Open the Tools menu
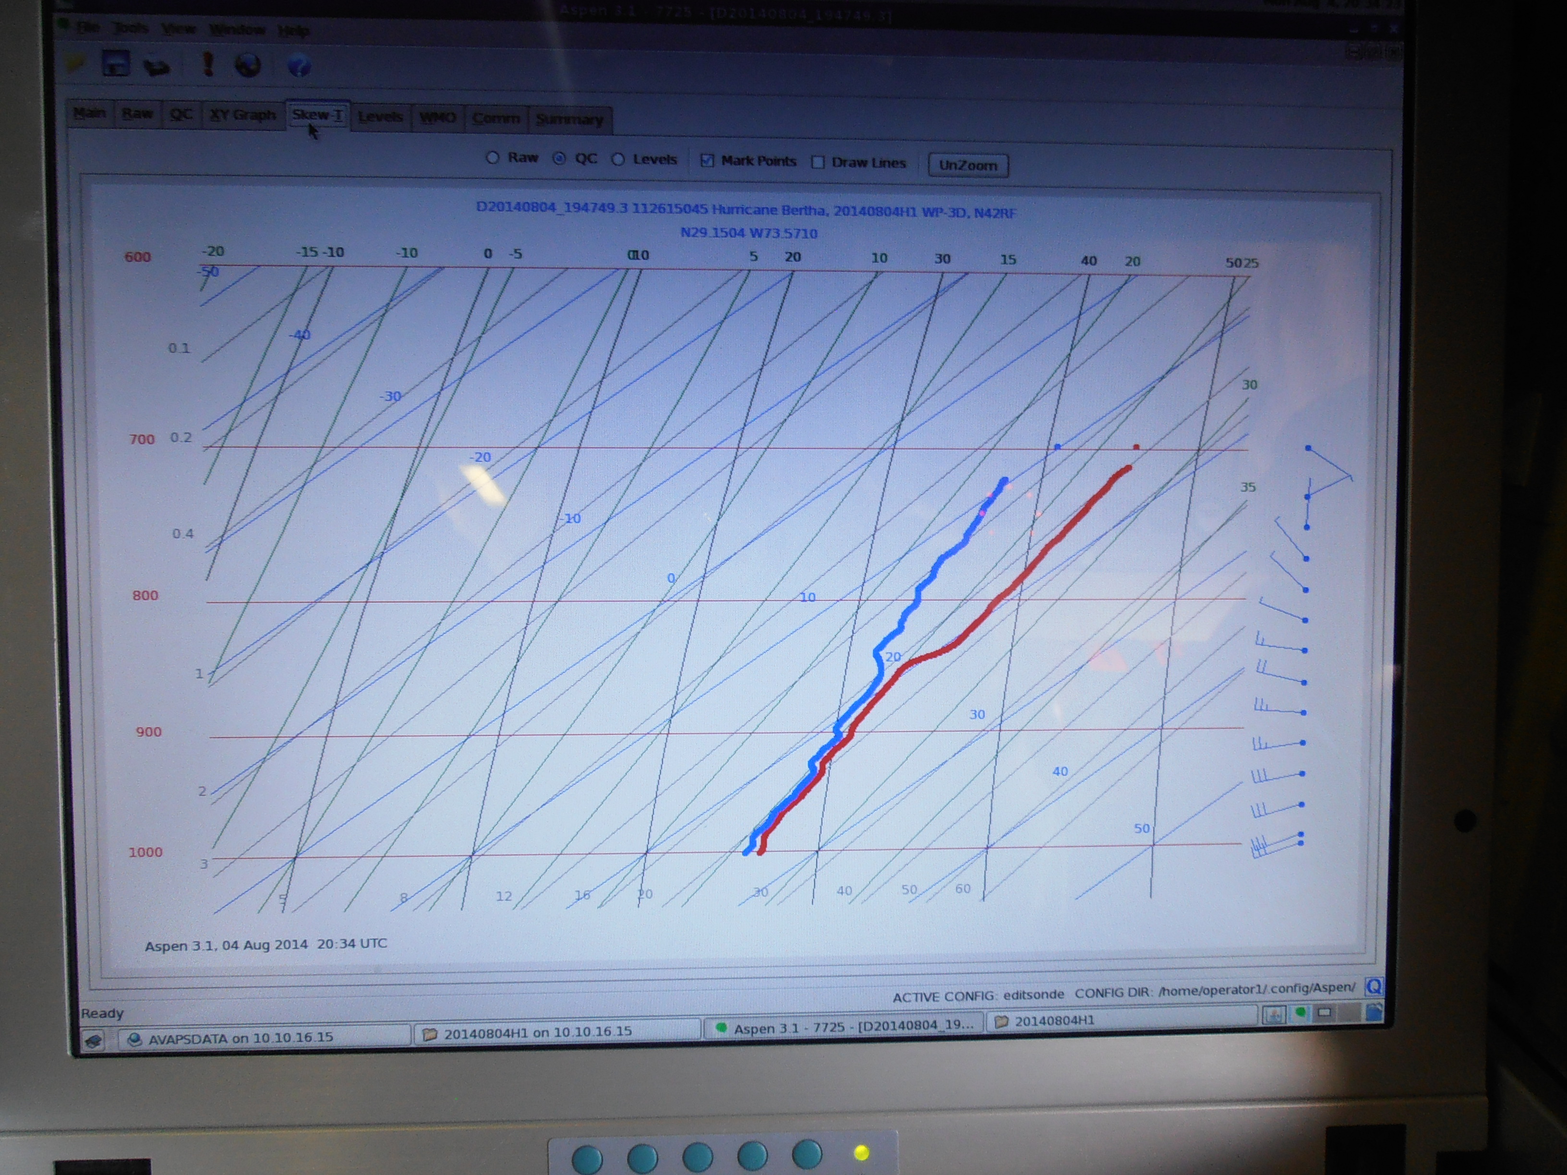 [x=131, y=28]
